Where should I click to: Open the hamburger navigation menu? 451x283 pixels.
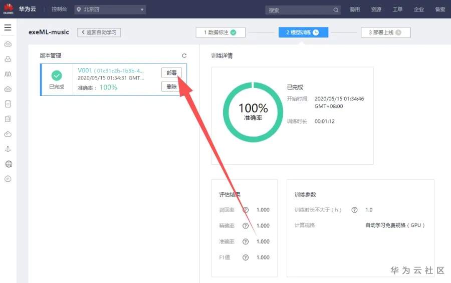(8, 27)
